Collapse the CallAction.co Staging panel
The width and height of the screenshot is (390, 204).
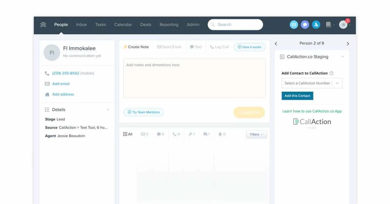(343, 56)
